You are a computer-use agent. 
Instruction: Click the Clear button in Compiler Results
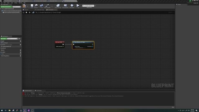[x=173, y=107]
